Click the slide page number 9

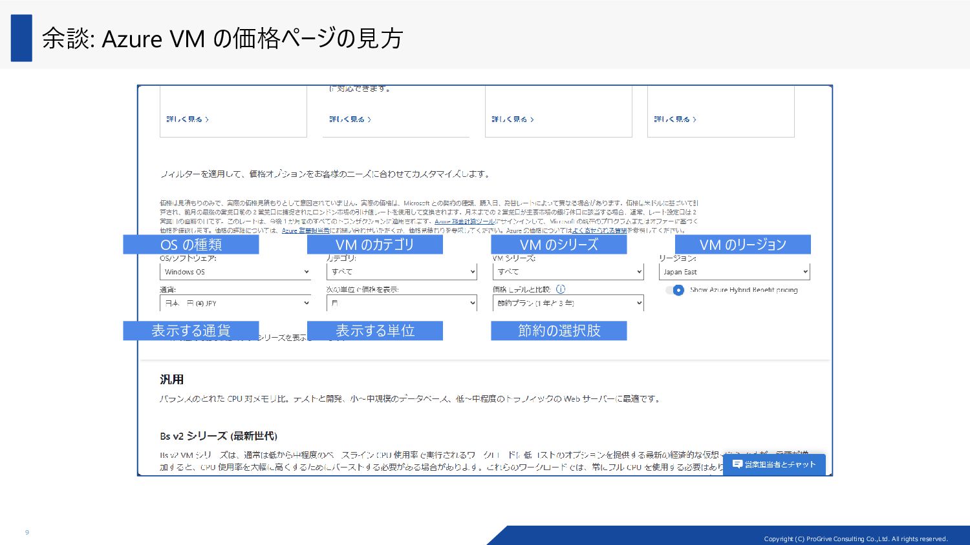click(x=27, y=532)
